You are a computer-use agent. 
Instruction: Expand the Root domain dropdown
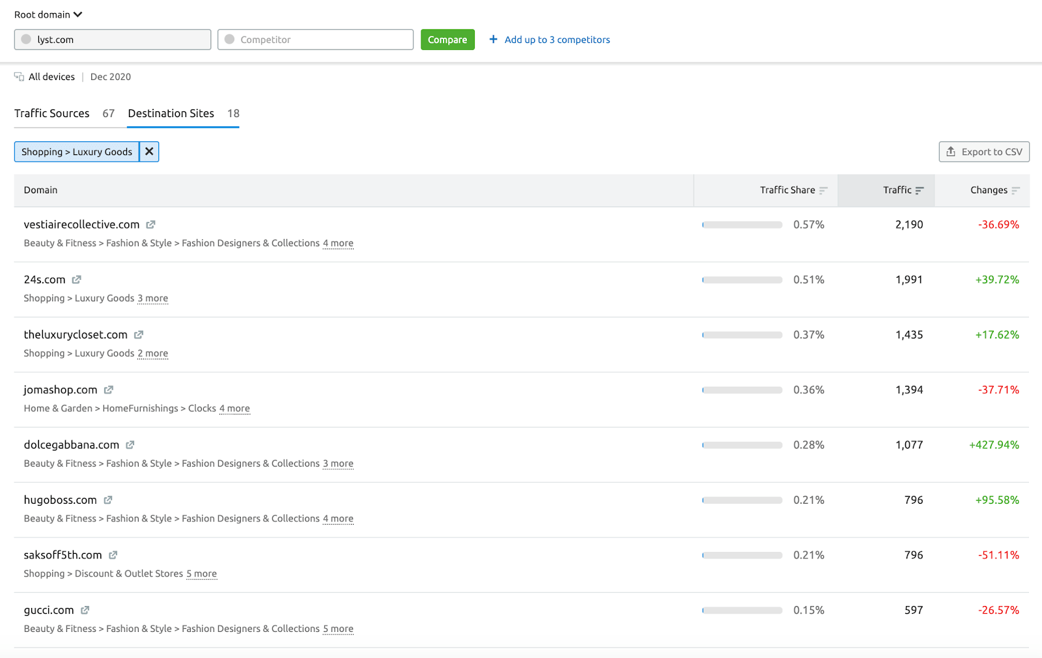(x=48, y=14)
